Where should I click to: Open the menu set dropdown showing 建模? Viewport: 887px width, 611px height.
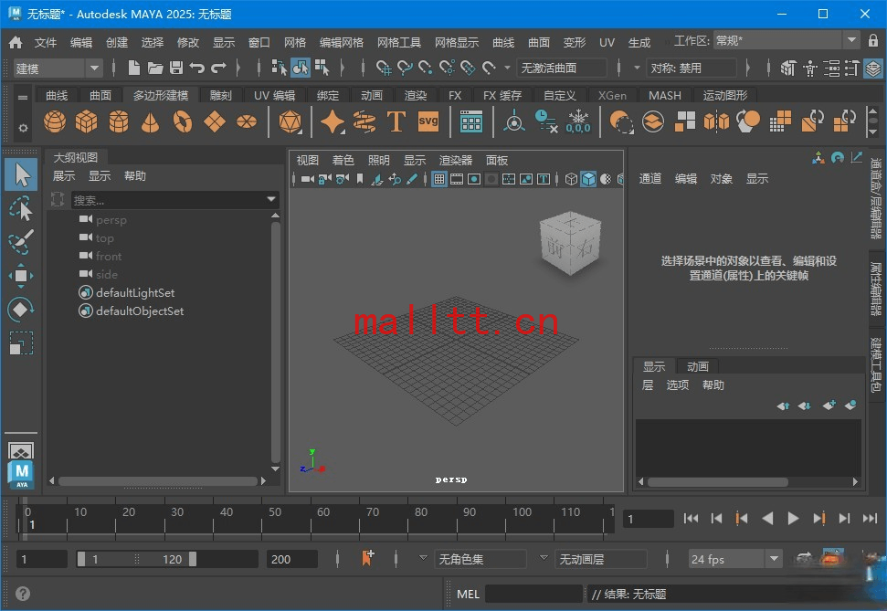pos(58,67)
